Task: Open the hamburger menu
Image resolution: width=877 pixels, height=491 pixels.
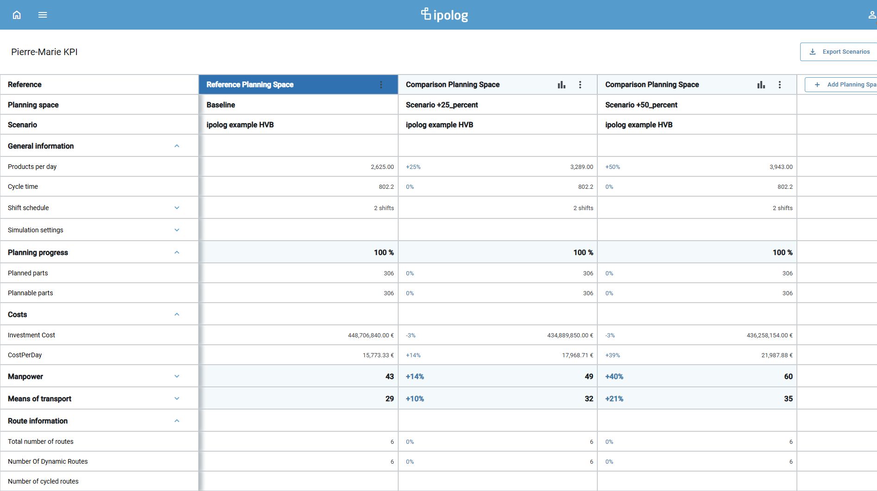Action: tap(43, 15)
